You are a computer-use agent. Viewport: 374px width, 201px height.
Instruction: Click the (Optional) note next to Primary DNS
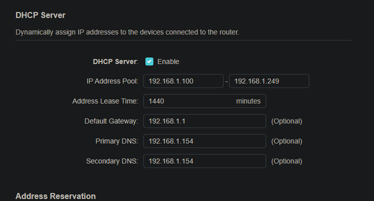(287, 141)
